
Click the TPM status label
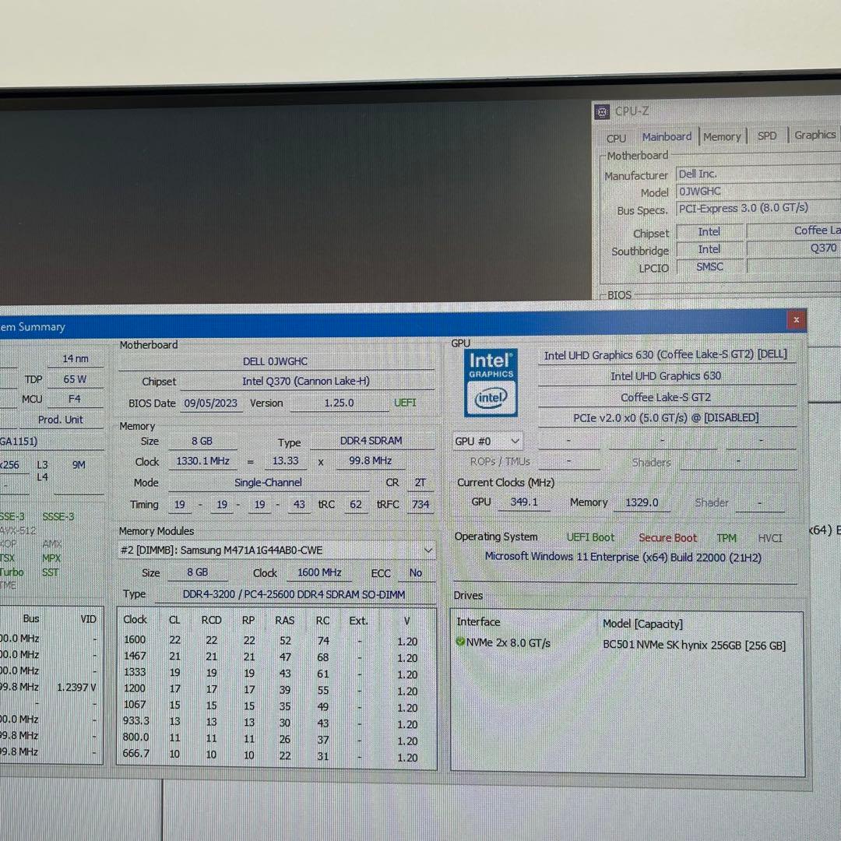coord(726,537)
